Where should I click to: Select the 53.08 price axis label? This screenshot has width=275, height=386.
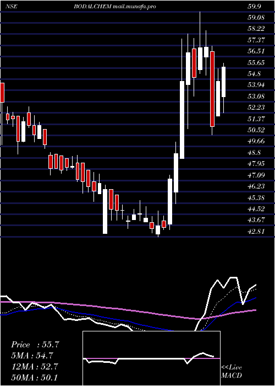pos(256,96)
